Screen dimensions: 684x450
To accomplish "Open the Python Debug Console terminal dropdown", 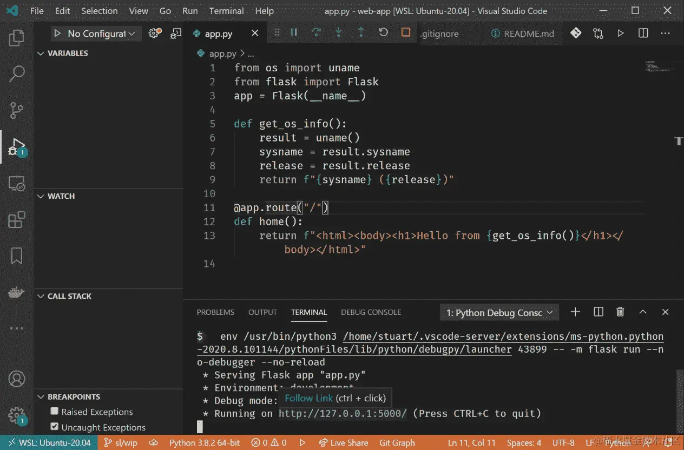I will [500, 312].
